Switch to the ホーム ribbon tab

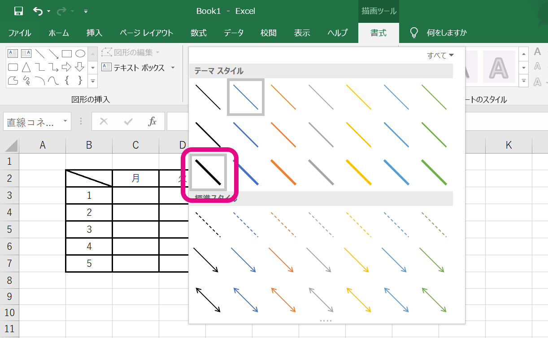point(58,32)
